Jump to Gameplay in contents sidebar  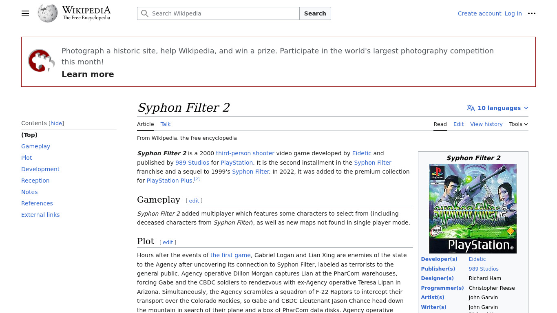(36, 146)
